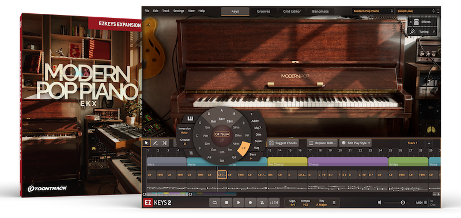Toggle loop playback
The height and width of the screenshot is (218, 461).
pos(214,202)
